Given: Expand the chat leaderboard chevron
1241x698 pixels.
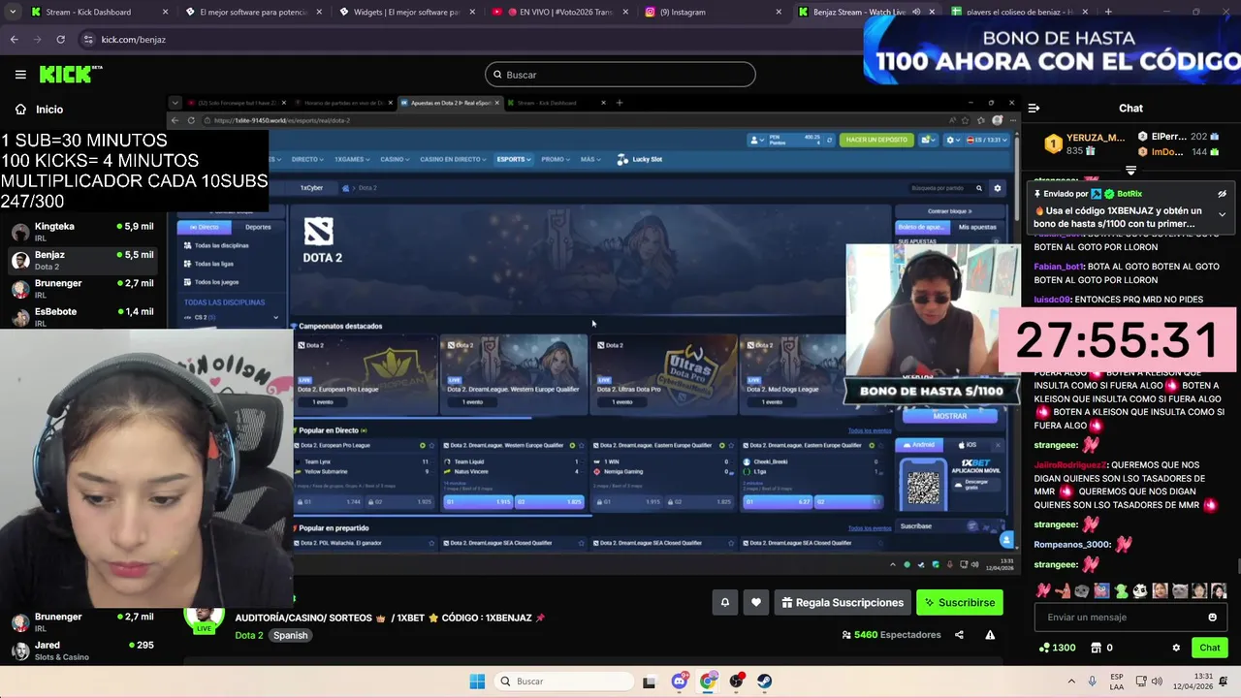Looking at the screenshot, I should tap(1130, 170).
